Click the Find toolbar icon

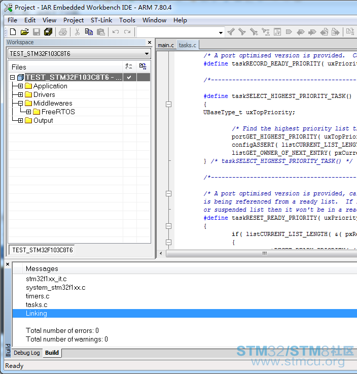(x=254, y=32)
